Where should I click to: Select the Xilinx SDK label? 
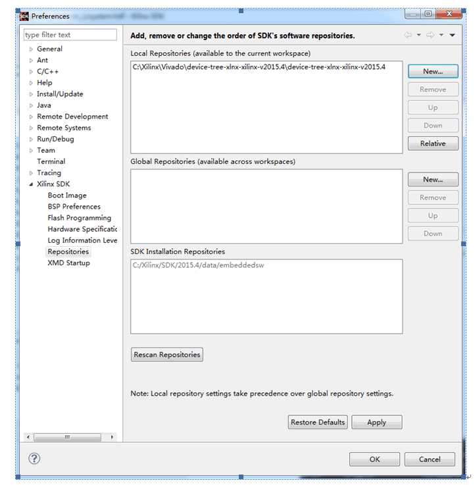click(53, 184)
